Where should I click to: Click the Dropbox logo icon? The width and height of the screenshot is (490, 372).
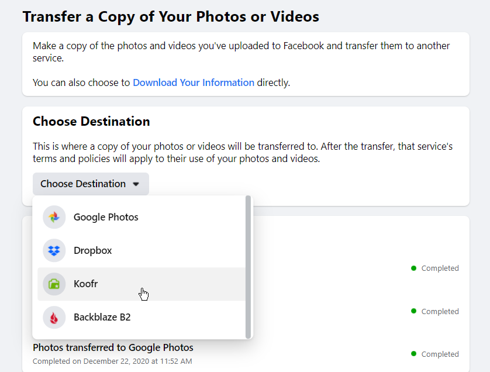tap(54, 250)
